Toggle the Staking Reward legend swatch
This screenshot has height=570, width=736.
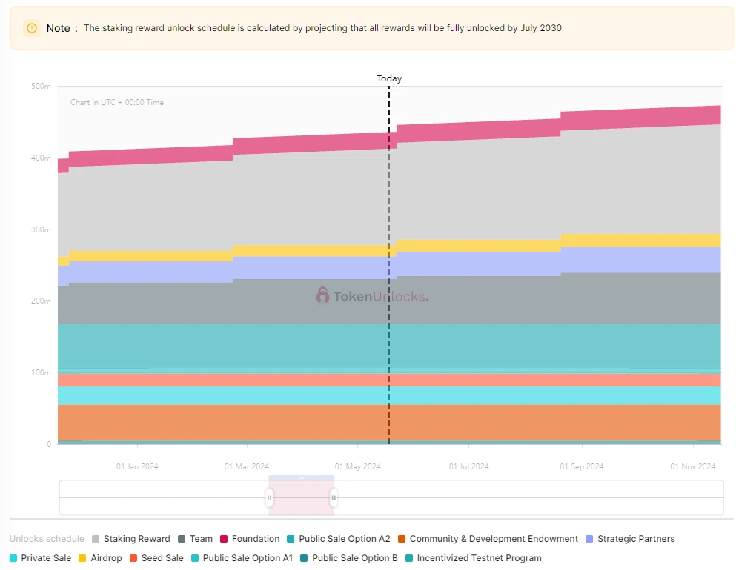click(x=96, y=539)
